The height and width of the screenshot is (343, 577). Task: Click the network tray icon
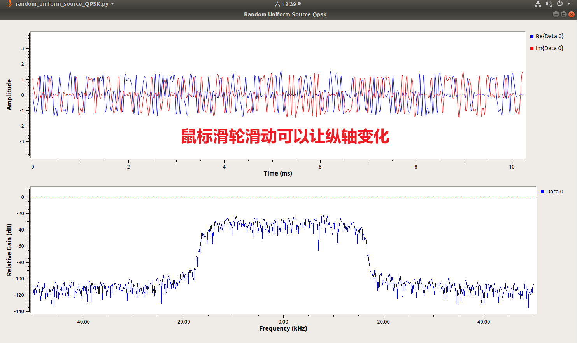click(x=538, y=4)
